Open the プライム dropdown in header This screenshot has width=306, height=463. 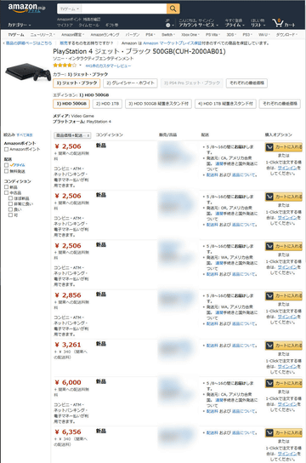pos(235,23)
